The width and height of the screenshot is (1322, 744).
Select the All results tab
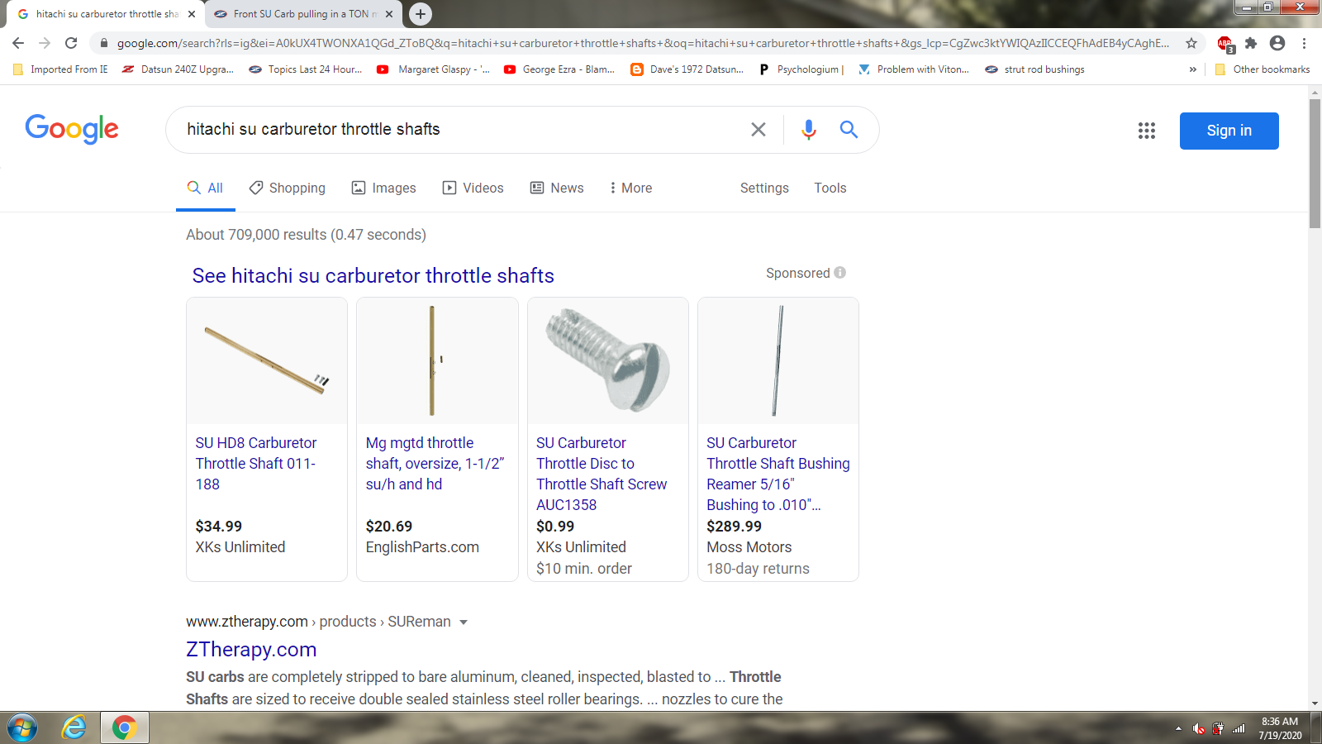tap(205, 188)
